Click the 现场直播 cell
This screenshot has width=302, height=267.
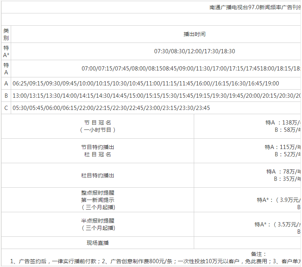(97, 243)
